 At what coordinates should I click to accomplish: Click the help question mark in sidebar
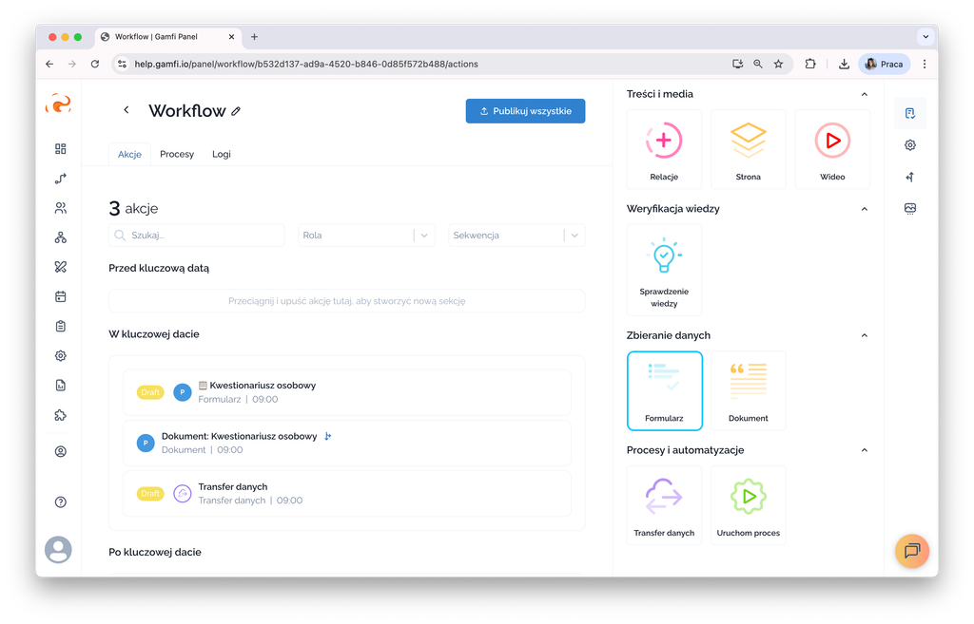(x=61, y=501)
